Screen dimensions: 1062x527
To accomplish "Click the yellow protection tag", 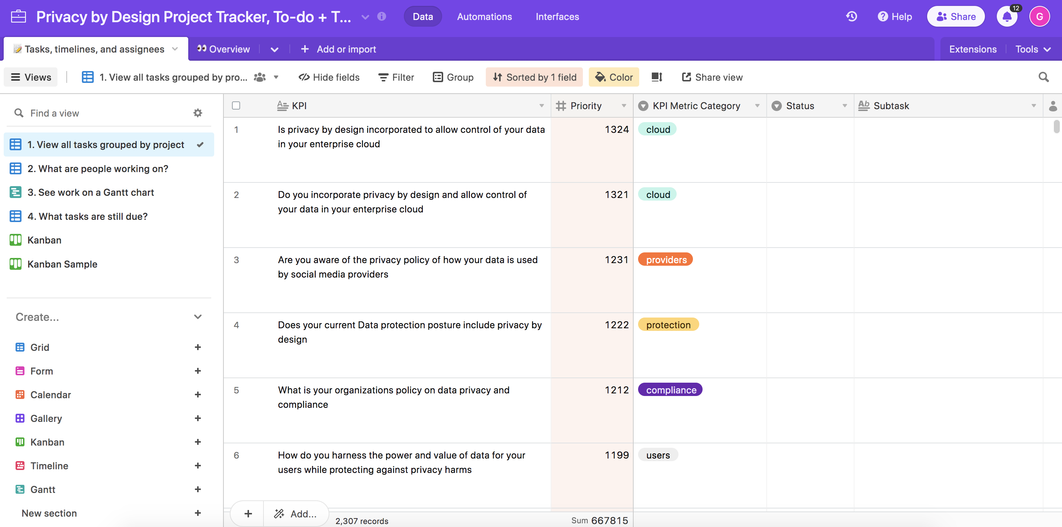I will 668,325.
